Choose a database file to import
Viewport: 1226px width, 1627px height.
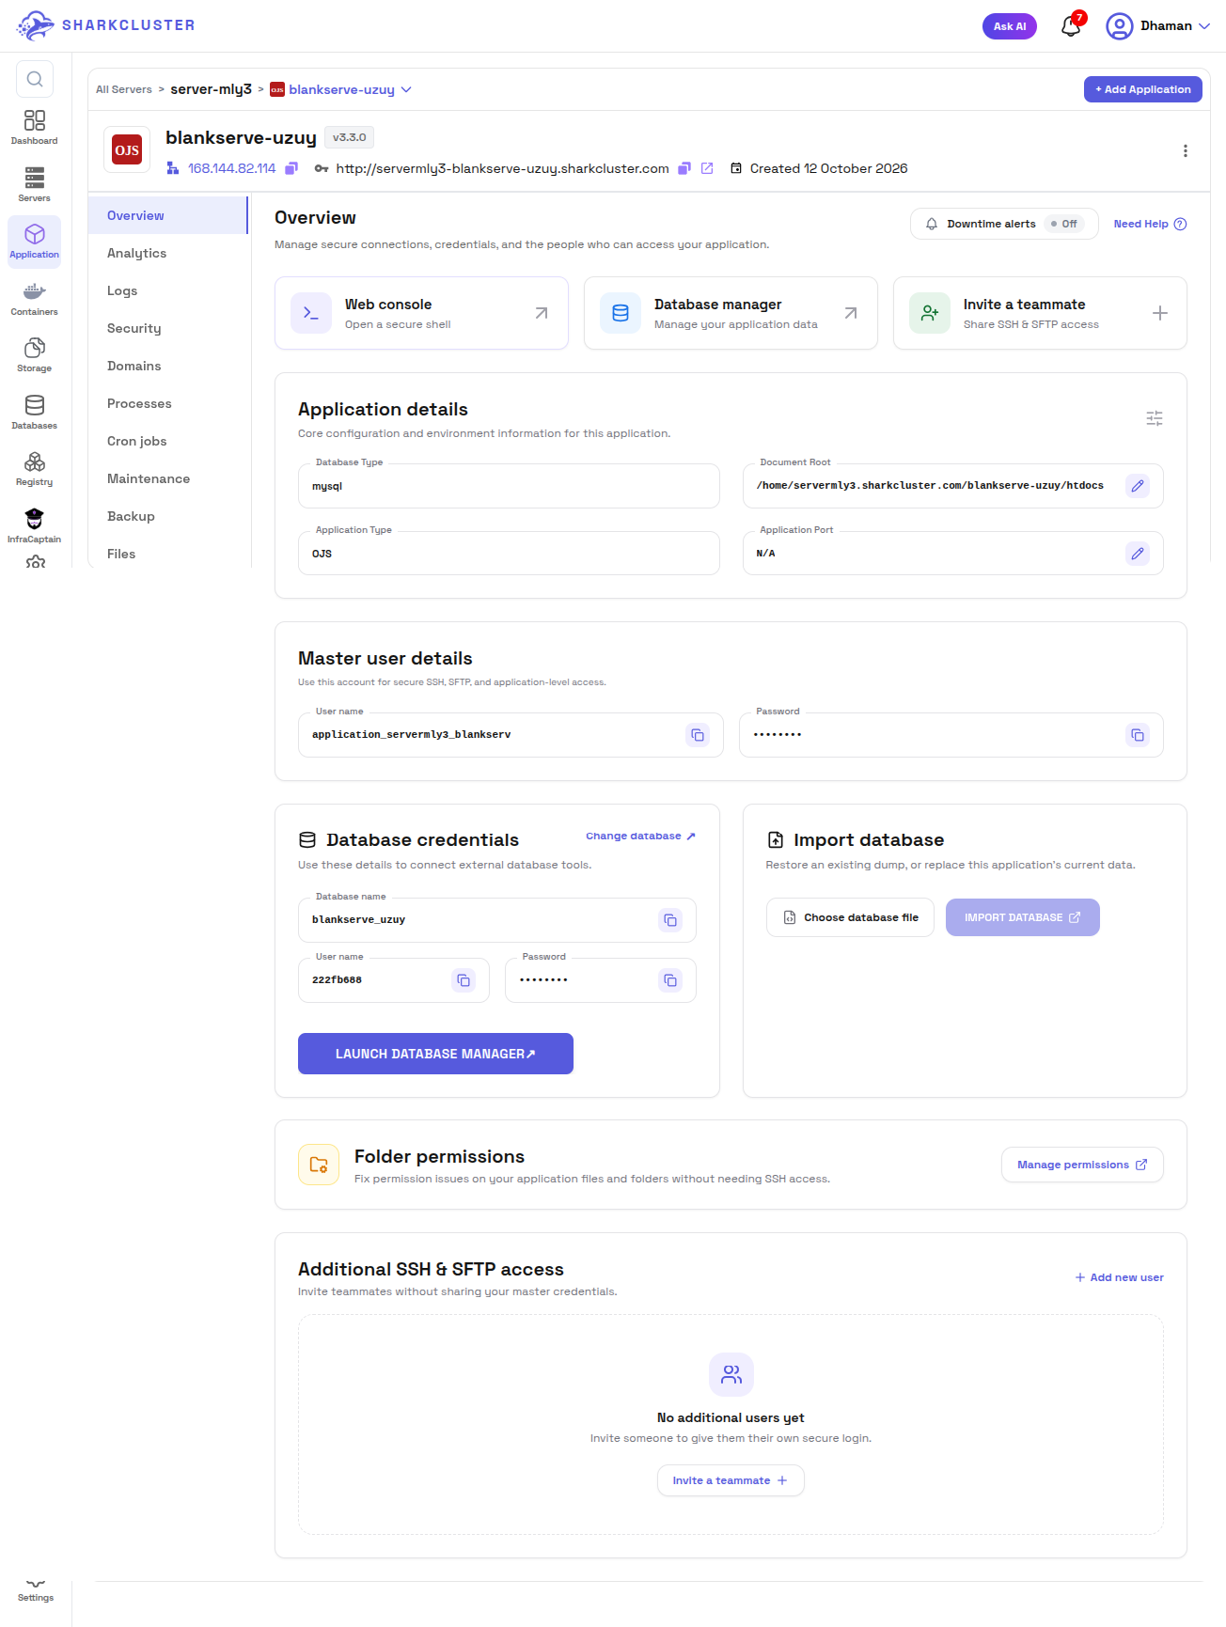point(850,917)
